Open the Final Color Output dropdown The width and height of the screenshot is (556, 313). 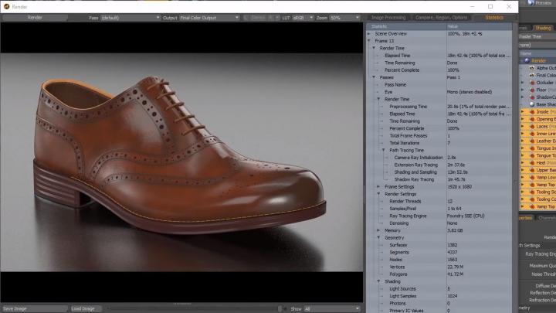[208, 17]
